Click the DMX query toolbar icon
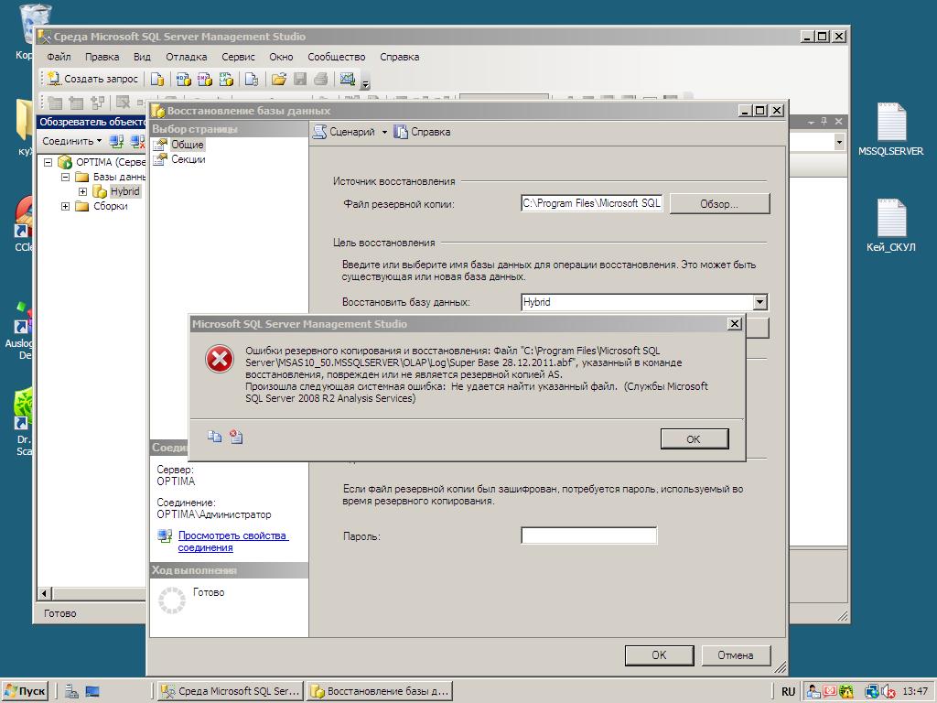 click(204, 79)
